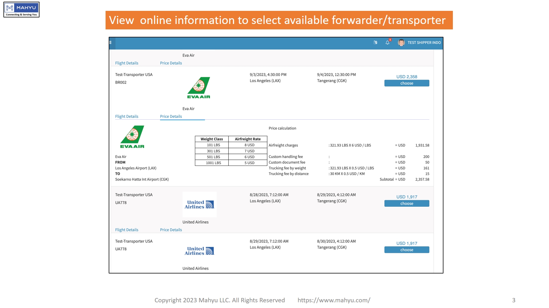The width and height of the screenshot is (549, 308).
Task: Open Price Details tab above the BR002 row
Action: click(x=171, y=63)
